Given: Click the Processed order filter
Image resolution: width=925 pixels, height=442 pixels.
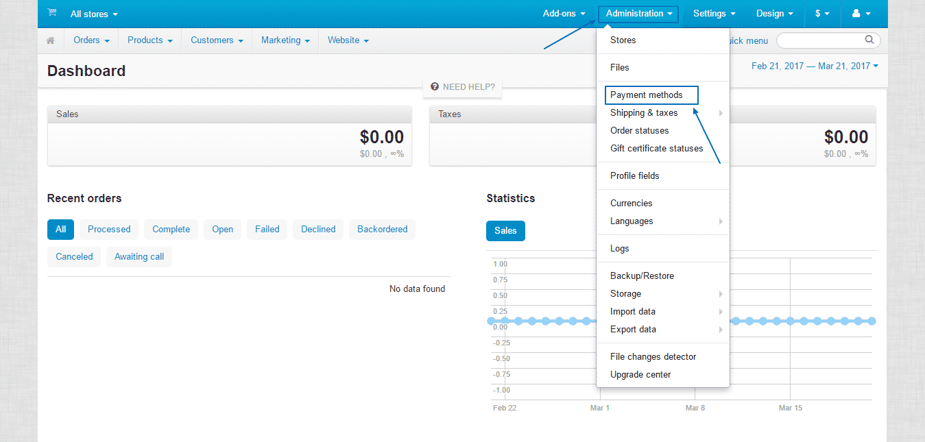Looking at the screenshot, I should (108, 229).
